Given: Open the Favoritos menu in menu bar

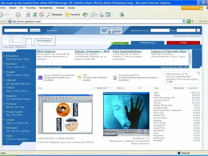Looking at the screenshot, I should coord(31,8).
